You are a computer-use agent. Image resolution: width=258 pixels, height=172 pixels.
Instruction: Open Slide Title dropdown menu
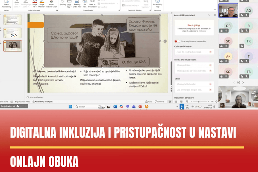(x=69, y=4)
